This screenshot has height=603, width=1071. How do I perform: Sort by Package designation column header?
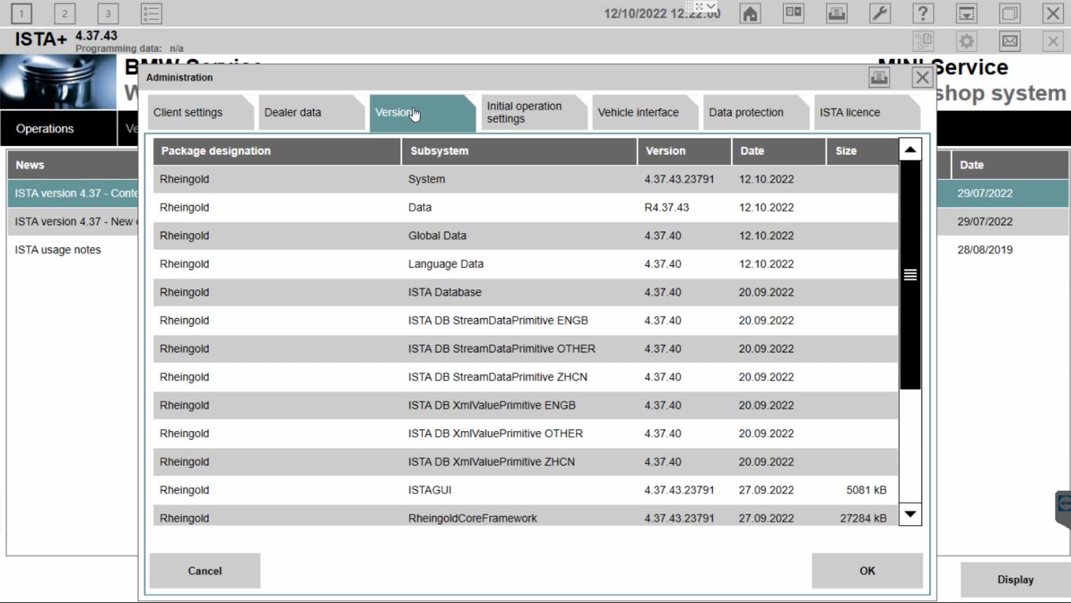(x=277, y=151)
